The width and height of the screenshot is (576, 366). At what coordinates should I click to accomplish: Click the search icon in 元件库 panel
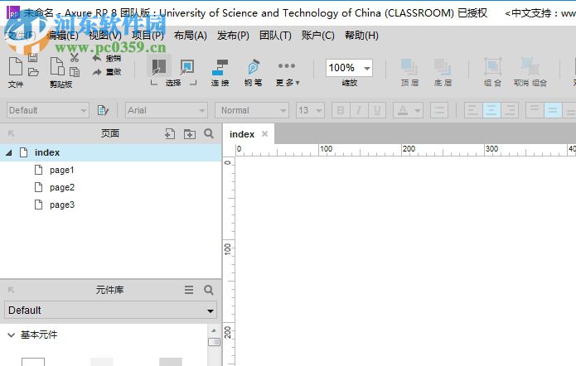point(209,290)
